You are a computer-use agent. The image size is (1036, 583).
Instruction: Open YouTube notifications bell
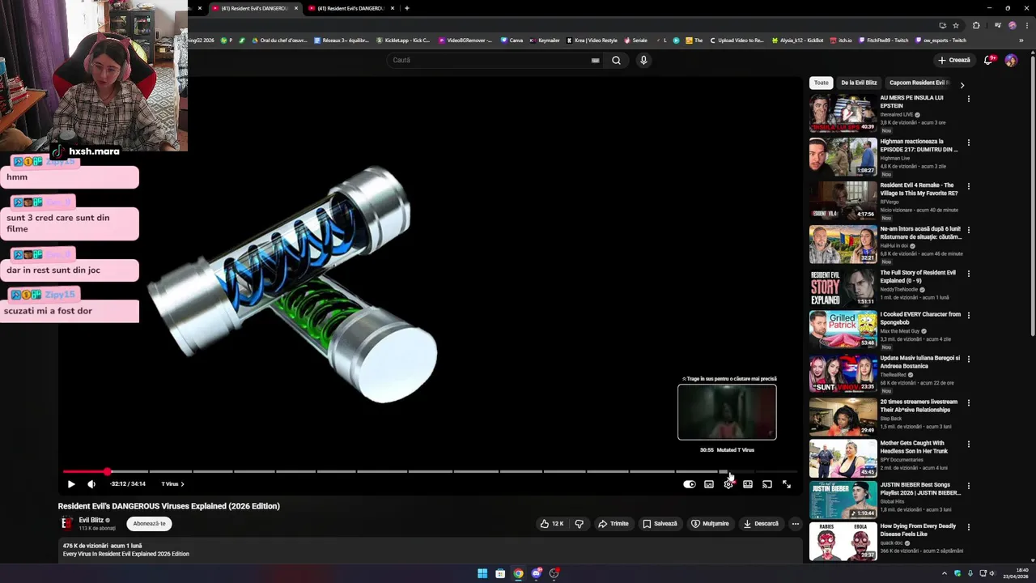[x=988, y=60]
